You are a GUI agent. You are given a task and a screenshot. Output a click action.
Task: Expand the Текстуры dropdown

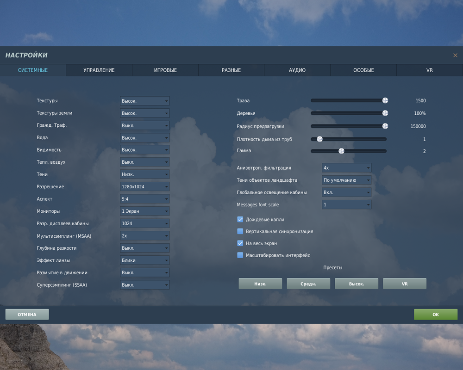click(x=144, y=101)
